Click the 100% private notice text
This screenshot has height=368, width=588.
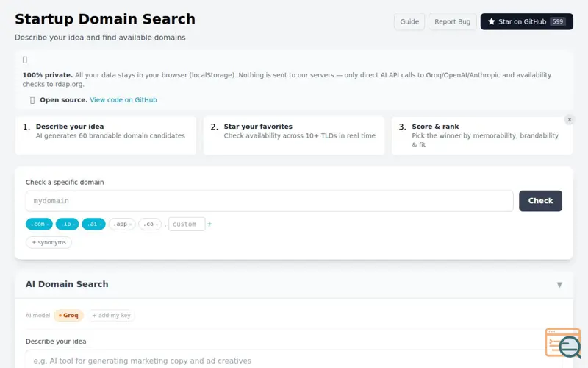[287, 79]
